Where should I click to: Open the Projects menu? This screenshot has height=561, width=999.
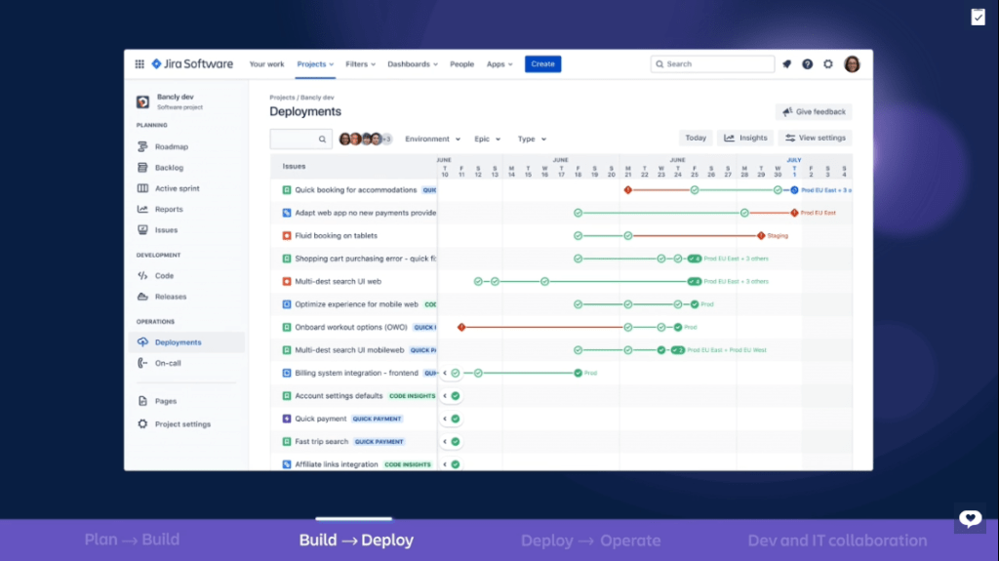(x=315, y=64)
